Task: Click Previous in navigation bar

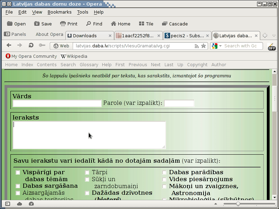Action: click(138, 65)
